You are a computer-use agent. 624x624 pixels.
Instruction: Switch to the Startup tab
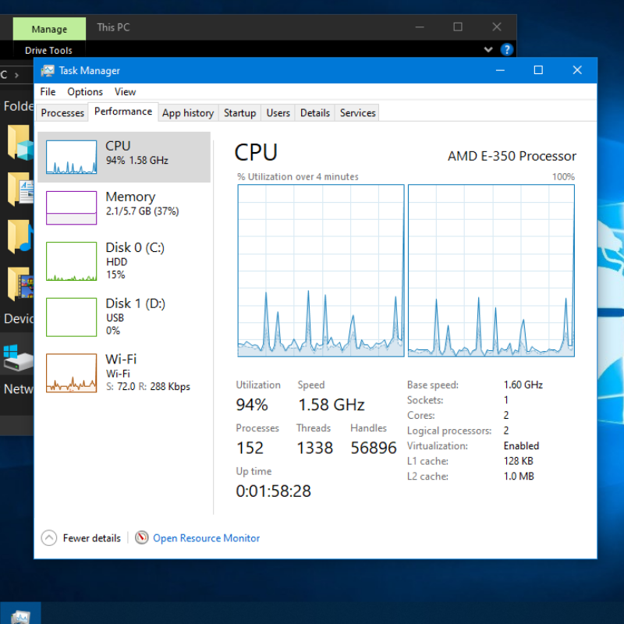click(239, 113)
